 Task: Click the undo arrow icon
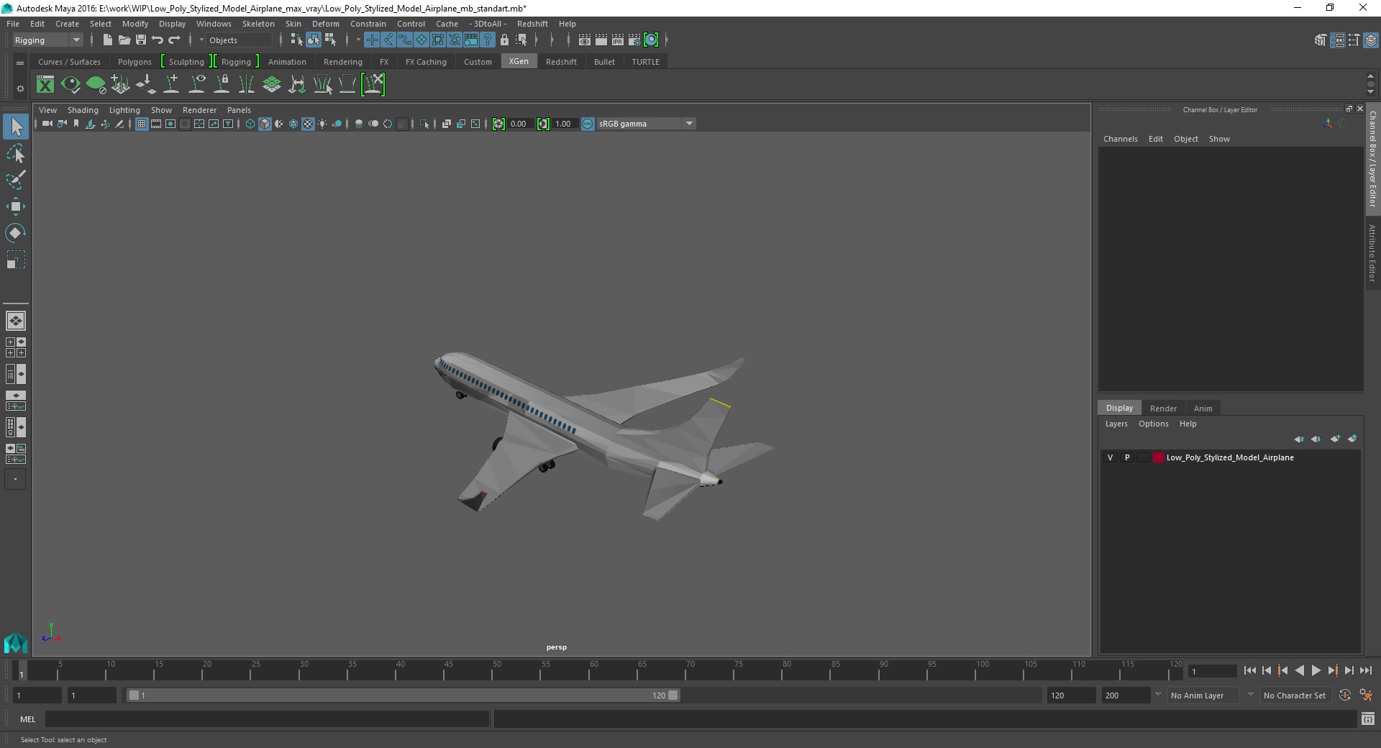(x=157, y=40)
